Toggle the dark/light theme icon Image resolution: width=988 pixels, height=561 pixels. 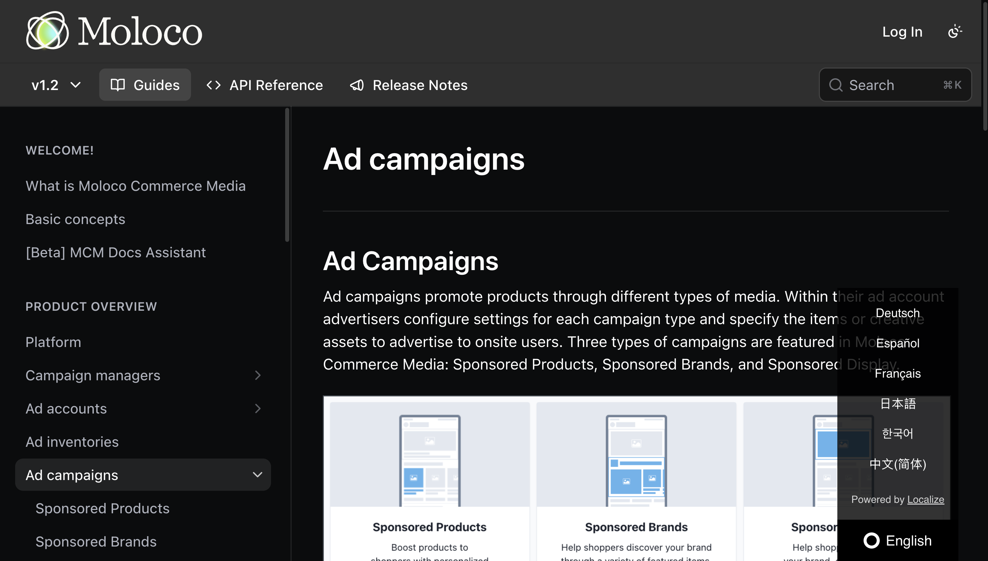(x=954, y=31)
